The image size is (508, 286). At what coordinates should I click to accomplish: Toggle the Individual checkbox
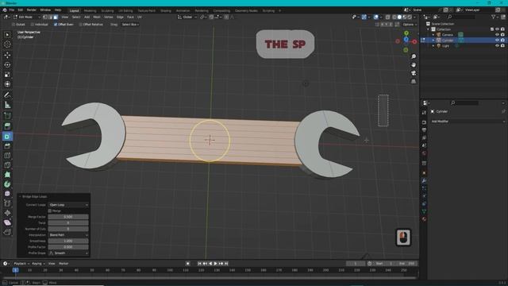32,25
